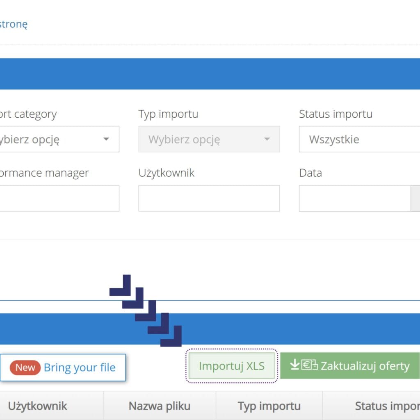
Task: Click the 'stronę' link at top
Action: [14, 24]
